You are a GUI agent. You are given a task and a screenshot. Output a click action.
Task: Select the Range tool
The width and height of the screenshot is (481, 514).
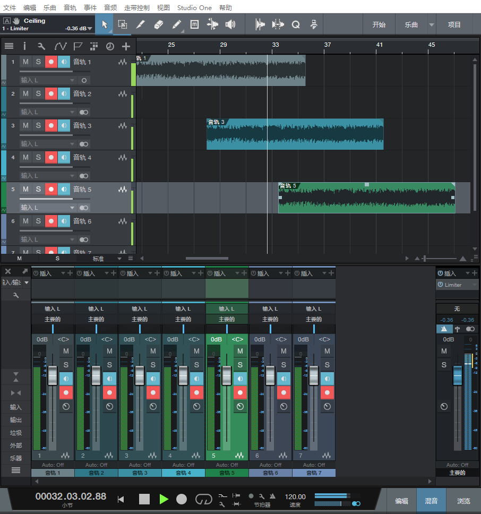(x=123, y=24)
